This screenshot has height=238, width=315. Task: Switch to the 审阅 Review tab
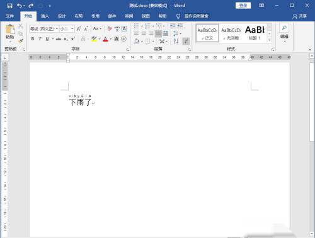129,16
